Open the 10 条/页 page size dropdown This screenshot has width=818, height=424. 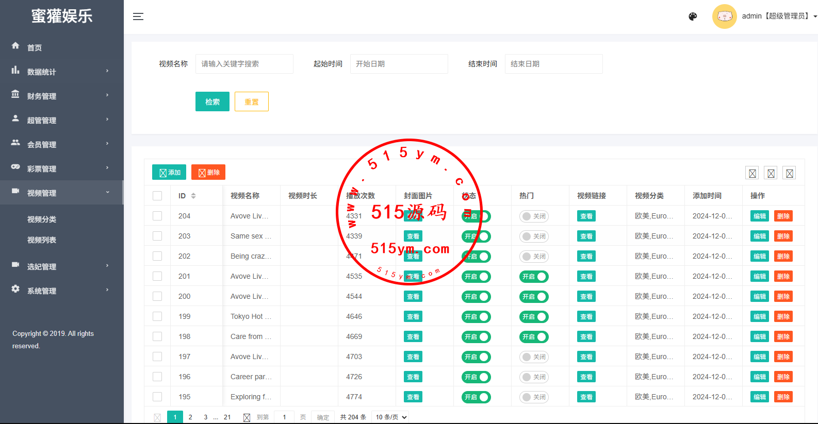391,417
